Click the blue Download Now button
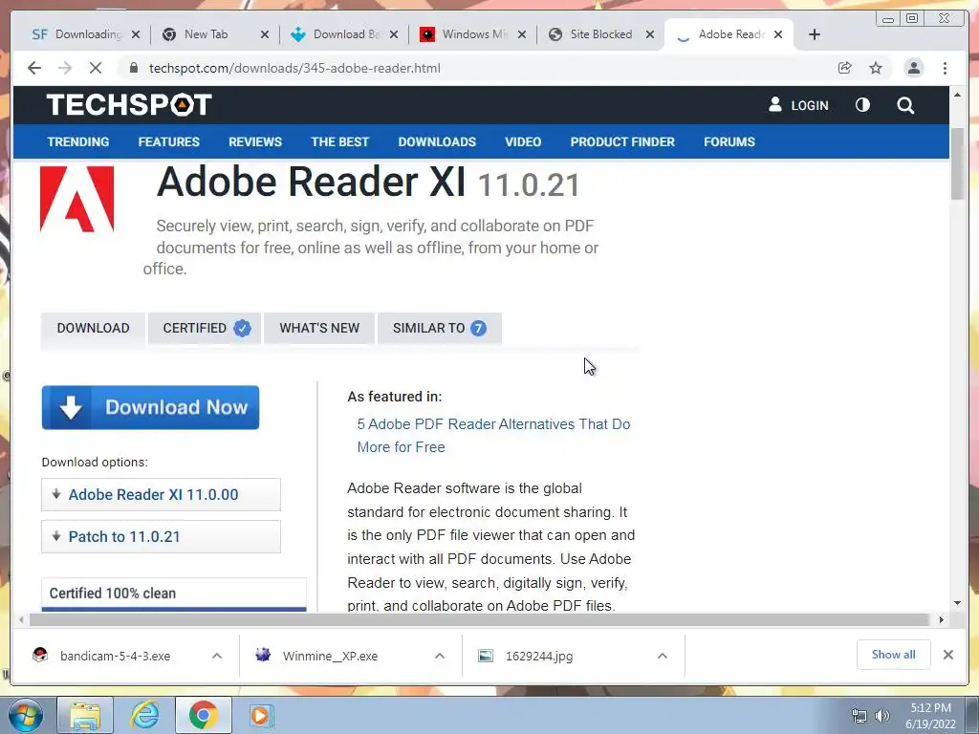The width and height of the screenshot is (979, 734). tap(150, 407)
